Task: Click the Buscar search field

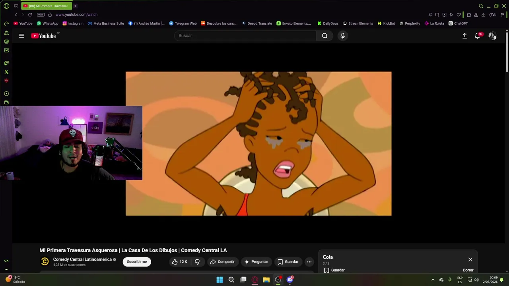Action: coord(245,36)
